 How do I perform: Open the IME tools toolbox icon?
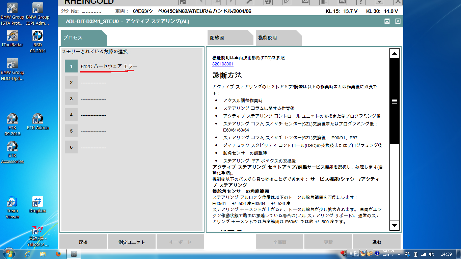370,254
